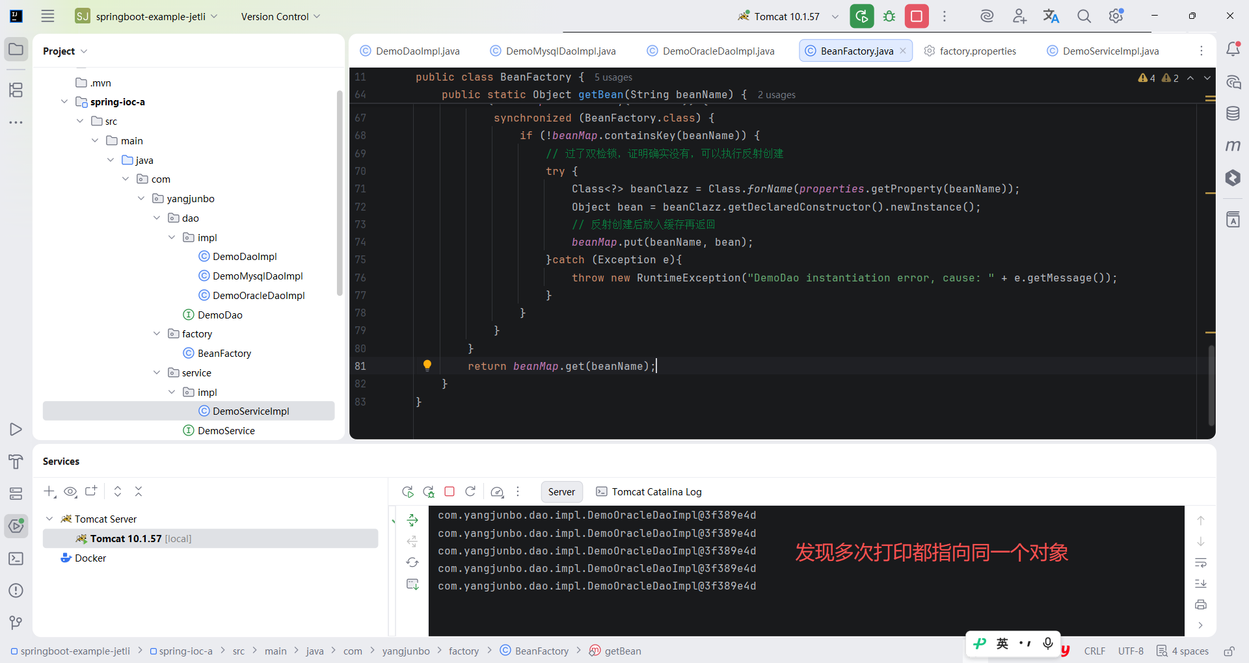The image size is (1249, 663).
Task: Toggle the Services tool window button
Action: pyautogui.click(x=16, y=526)
